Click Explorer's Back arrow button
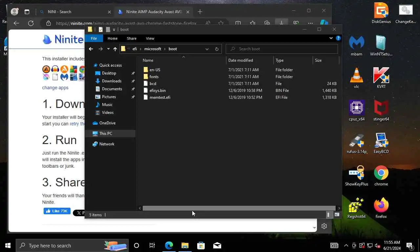Screen dimensions: 420x252 pyautogui.click(x=91, y=49)
